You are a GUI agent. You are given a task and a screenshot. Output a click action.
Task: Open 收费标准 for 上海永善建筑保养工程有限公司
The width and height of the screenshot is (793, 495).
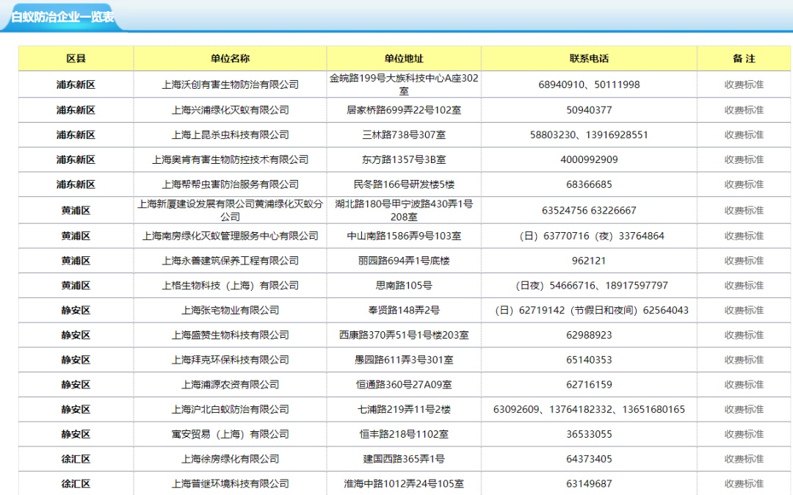tap(743, 261)
